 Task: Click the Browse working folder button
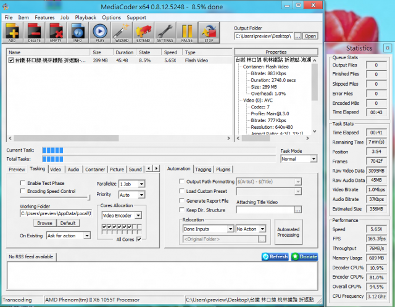pyautogui.click(x=44, y=223)
